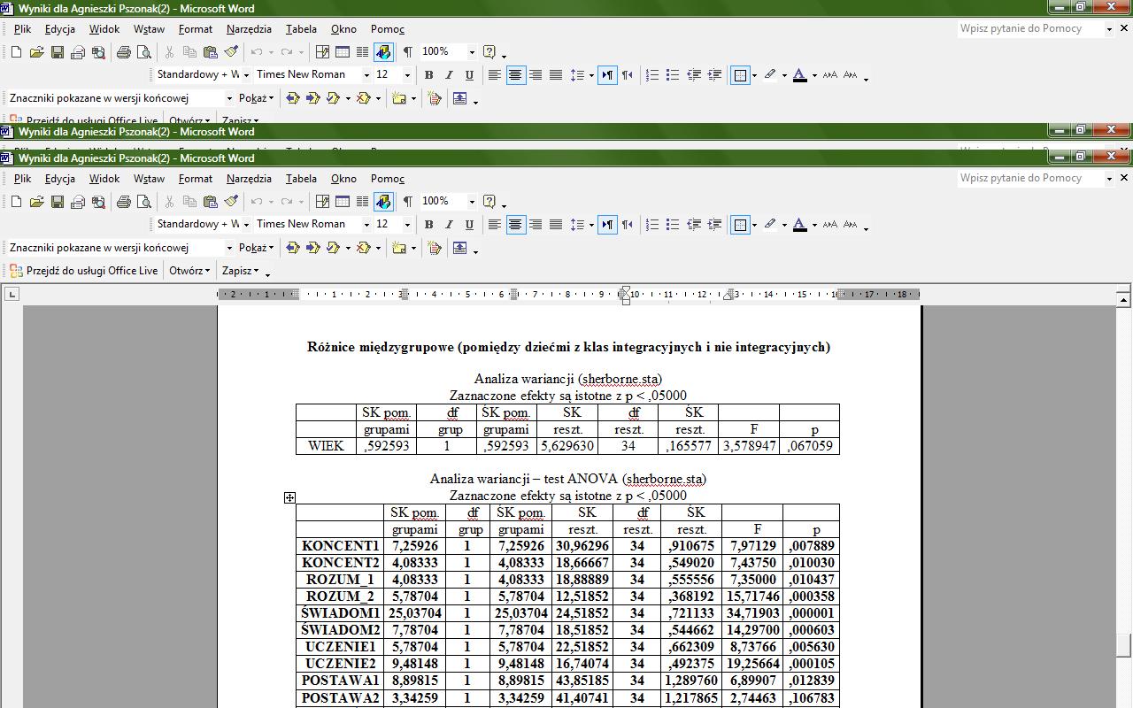Open Print Preview in front Word window
The image size is (1133, 708).
point(143,202)
